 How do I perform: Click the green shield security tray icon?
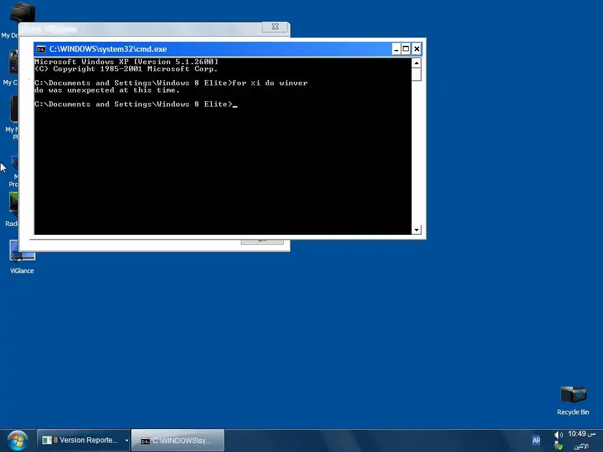tap(558, 446)
